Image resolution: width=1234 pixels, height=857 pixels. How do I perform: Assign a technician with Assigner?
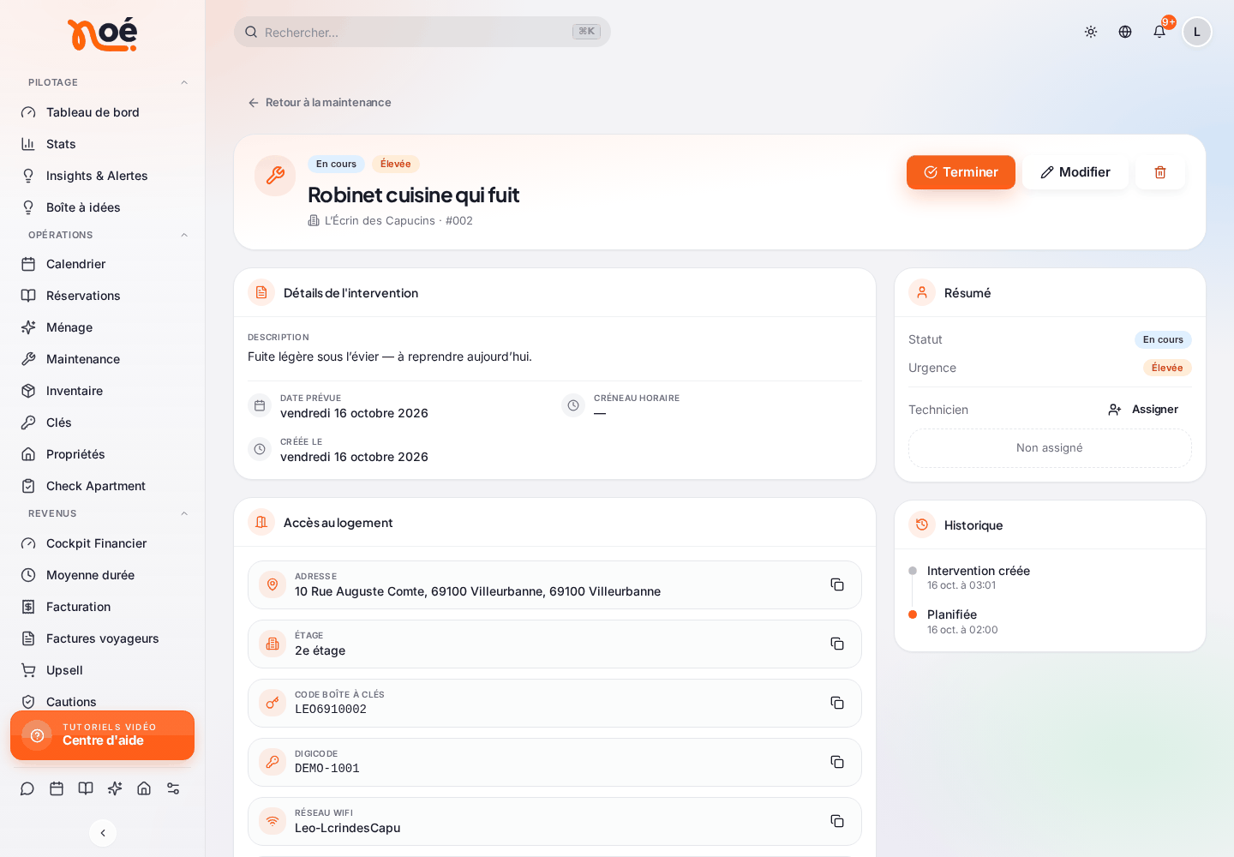[1143, 410]
